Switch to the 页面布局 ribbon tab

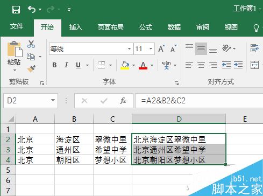[x=111, y=27]
